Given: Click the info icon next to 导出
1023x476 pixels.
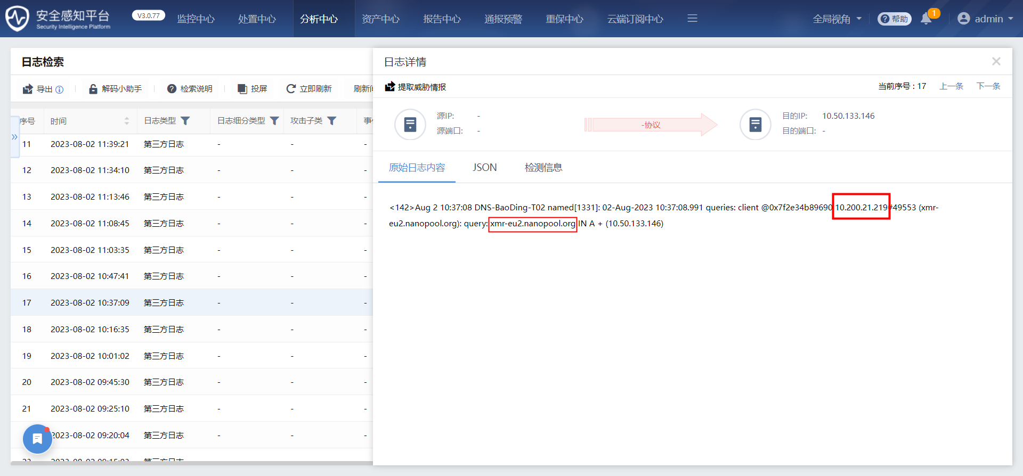Looking at the screenshot, I should click(60, 89).
